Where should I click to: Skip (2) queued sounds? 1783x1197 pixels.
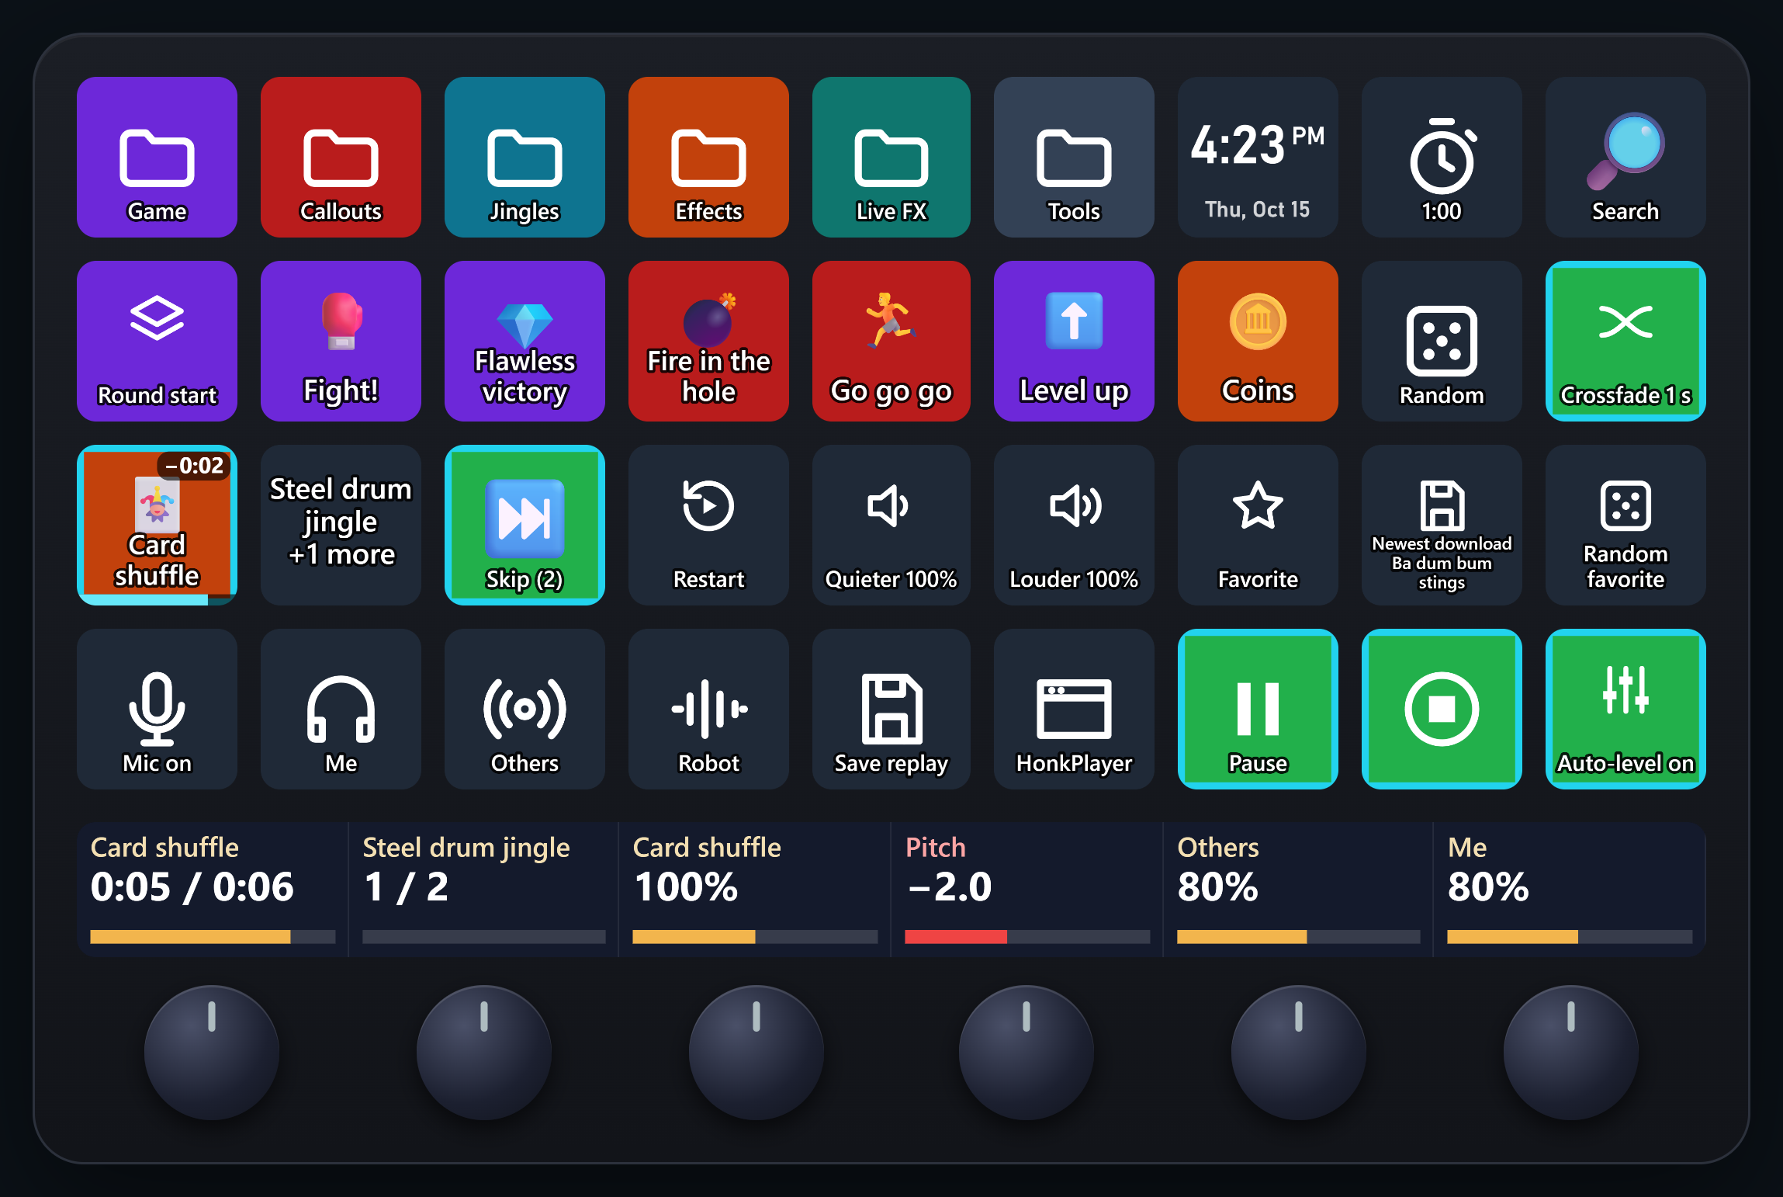coord(525,525)
